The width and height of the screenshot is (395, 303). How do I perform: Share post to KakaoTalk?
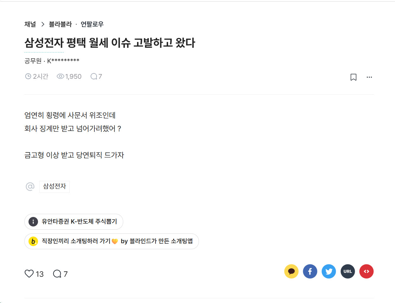(291, 271)
